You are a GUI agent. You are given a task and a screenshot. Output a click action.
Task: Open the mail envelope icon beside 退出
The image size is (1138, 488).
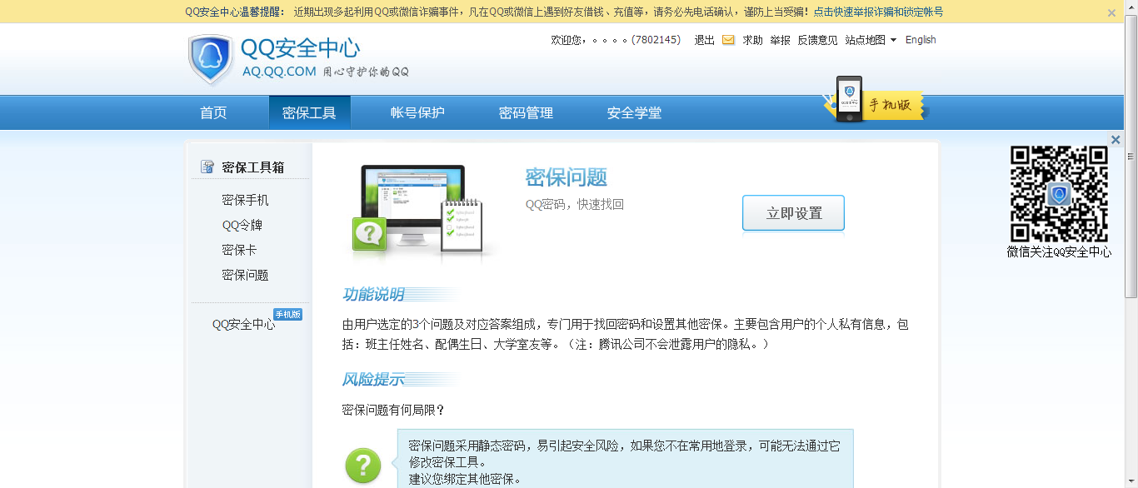[x=728, y=40]
